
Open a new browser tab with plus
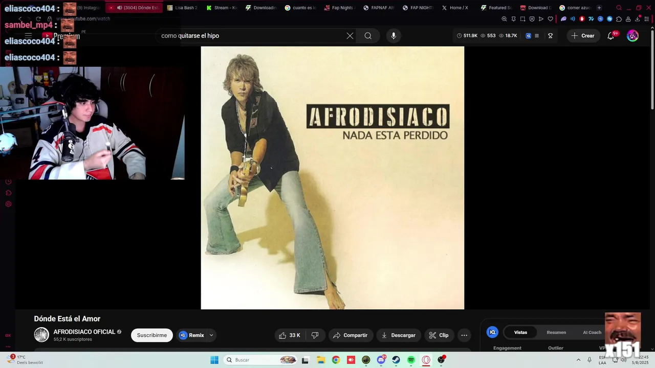tap(599, 8)
